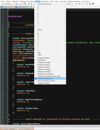Click the Paste clipboard icon

[x=25, y=4]
